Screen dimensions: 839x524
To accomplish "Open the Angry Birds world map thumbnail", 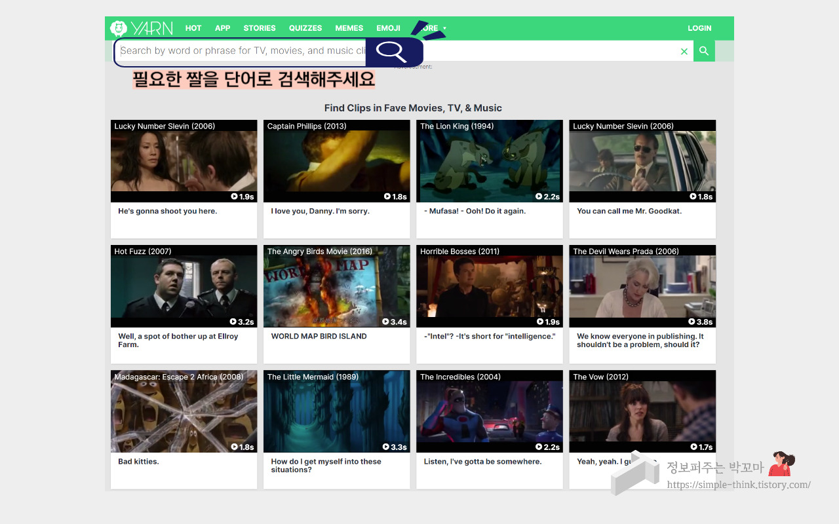I will tap(337, 286).
